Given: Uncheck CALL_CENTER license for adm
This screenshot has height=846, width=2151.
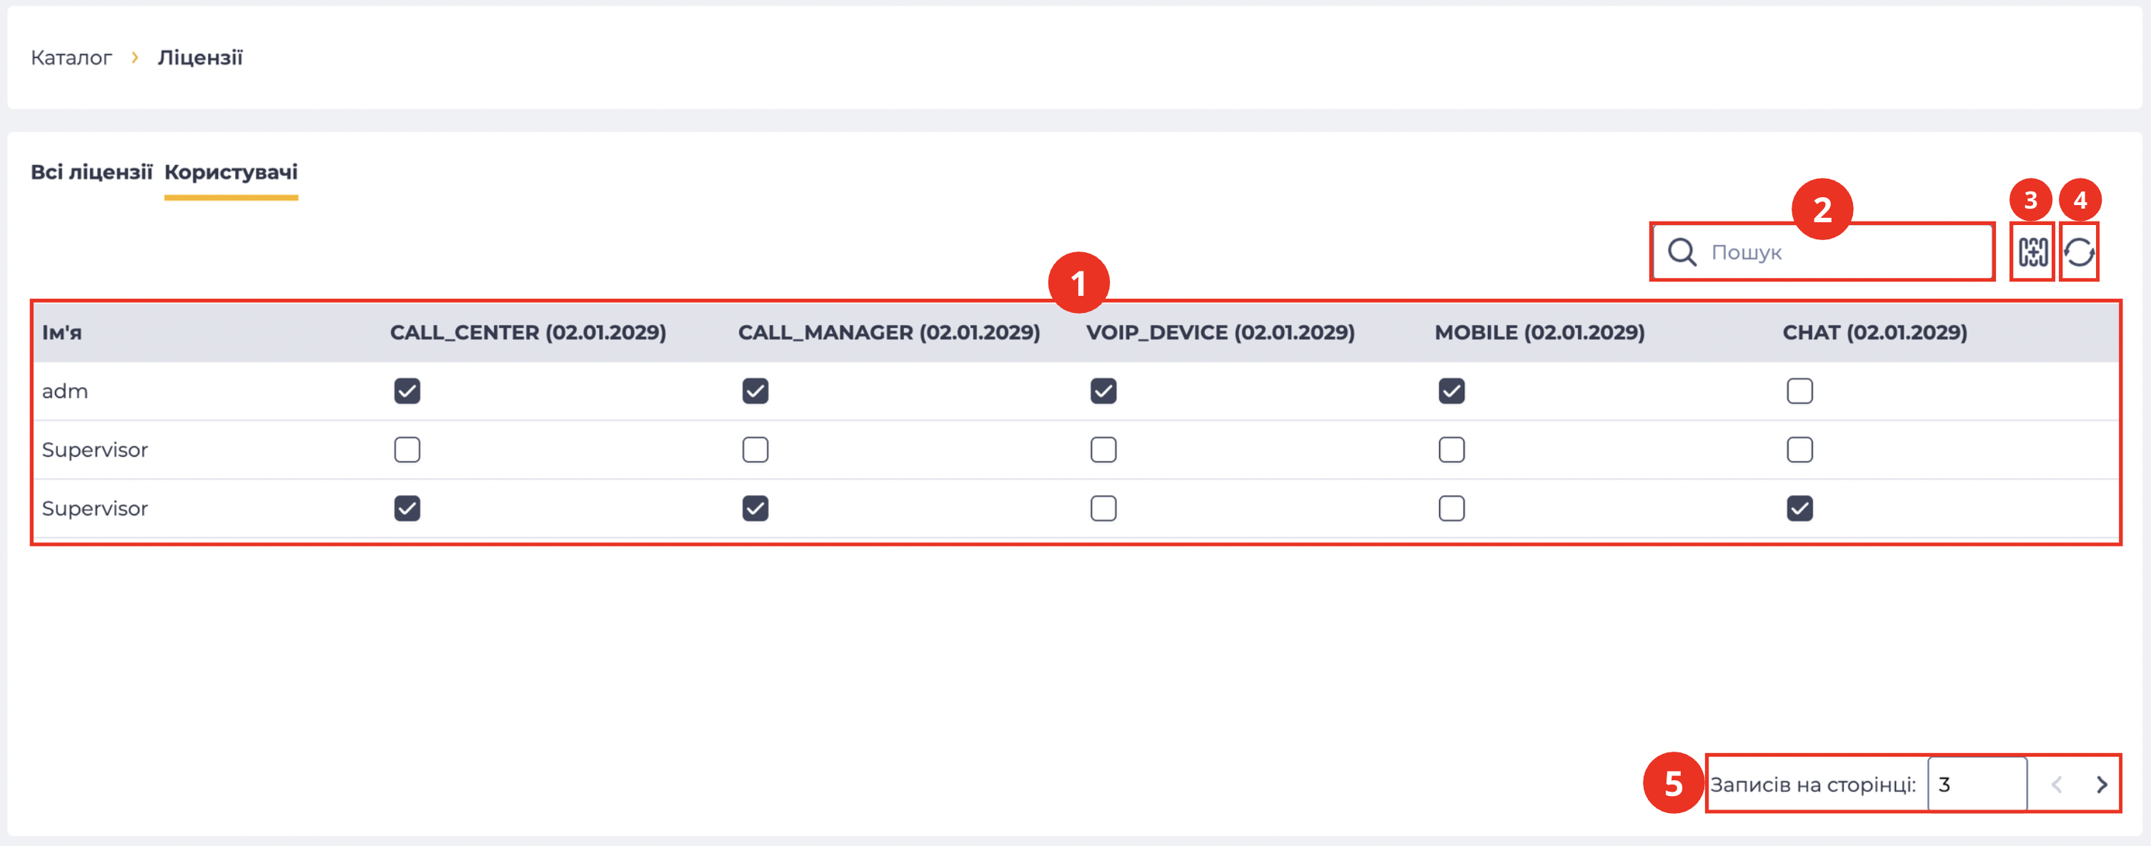Looking at the screenshot, I should (x=407, y=391).
